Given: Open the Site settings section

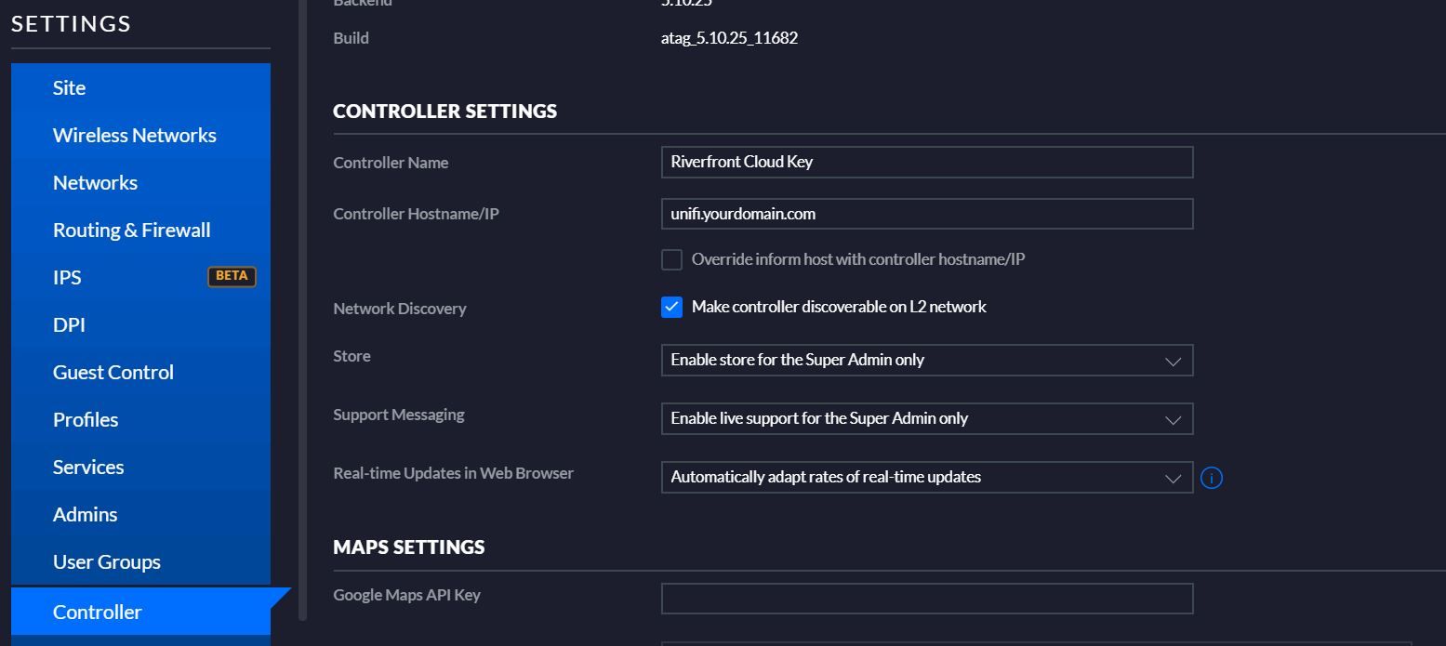Looking at the screenshot, I should 69,87.
